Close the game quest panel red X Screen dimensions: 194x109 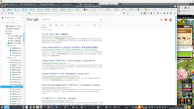191,26
